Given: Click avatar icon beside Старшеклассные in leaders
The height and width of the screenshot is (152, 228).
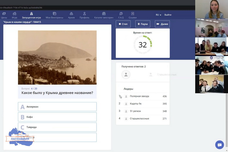Looking at the screenshot, I should click(126, 119).
